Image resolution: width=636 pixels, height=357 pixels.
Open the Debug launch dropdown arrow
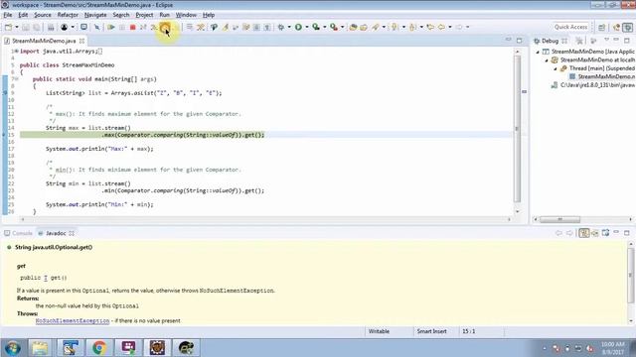[x=289, y=27]
